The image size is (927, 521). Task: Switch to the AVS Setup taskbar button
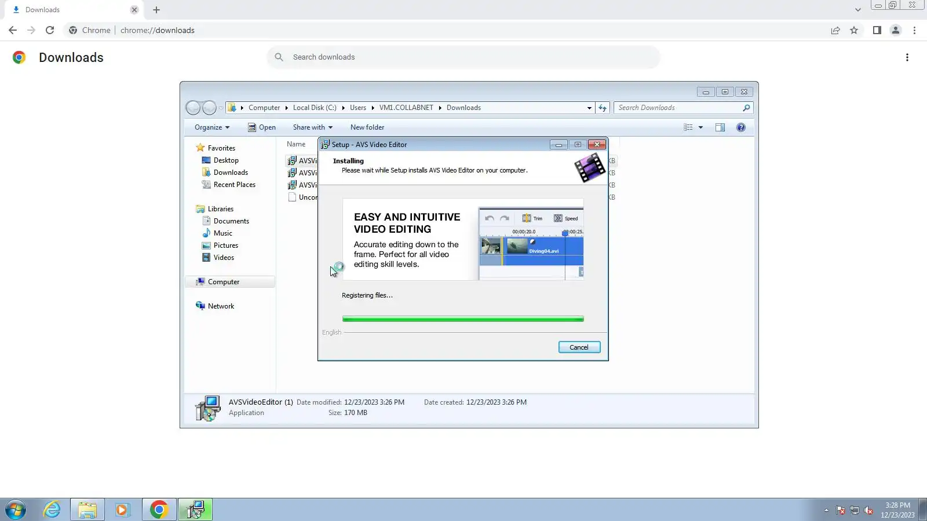(x=195, y=510)
